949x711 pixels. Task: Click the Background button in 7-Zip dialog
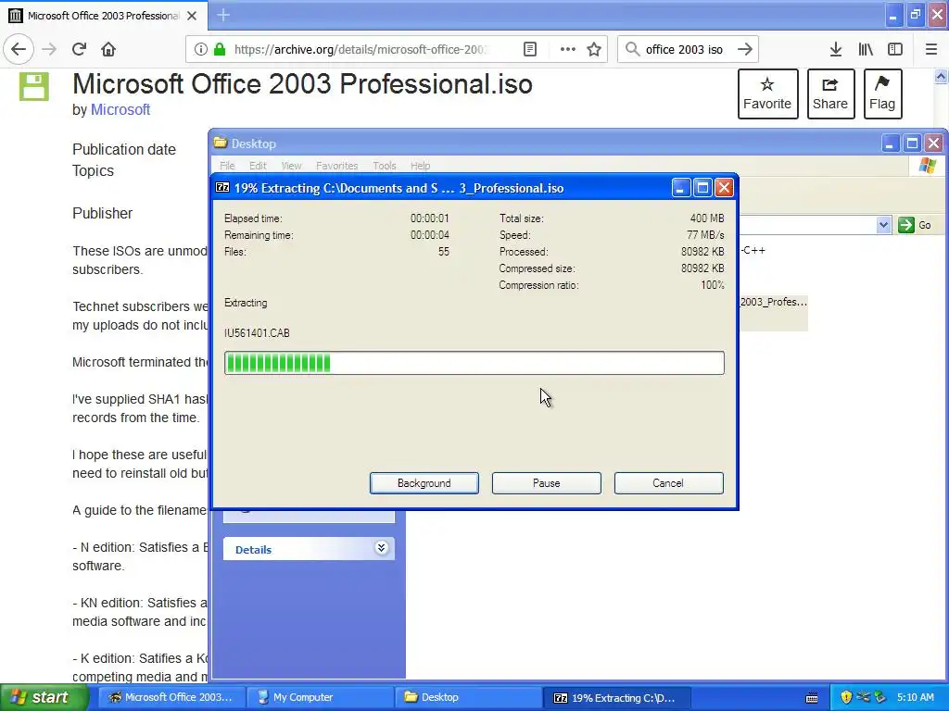424,483
